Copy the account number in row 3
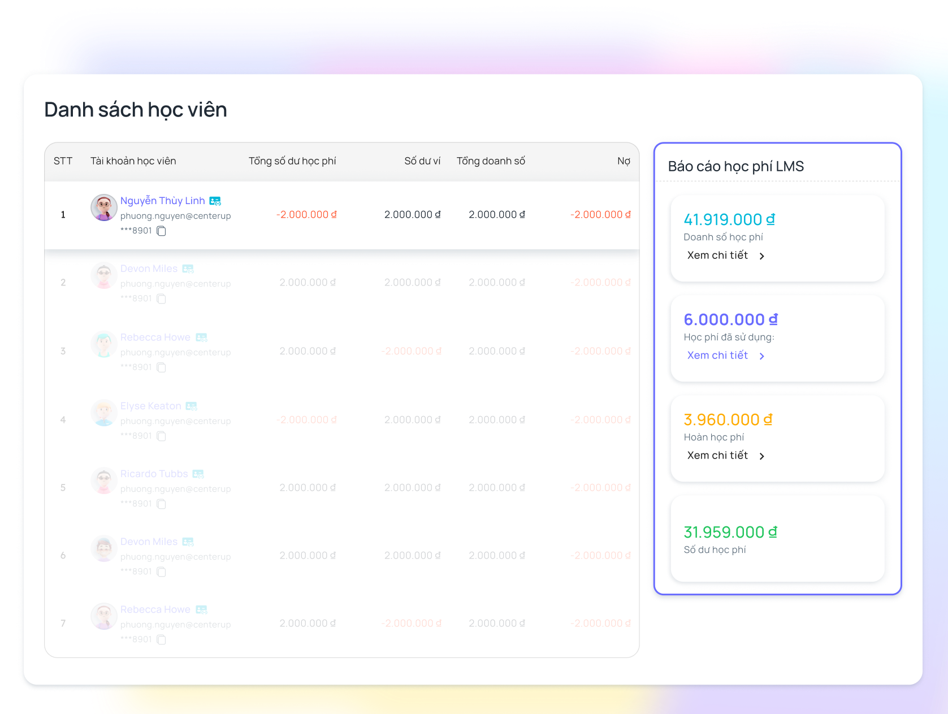948x714 pixels. [x=161, y=367]
